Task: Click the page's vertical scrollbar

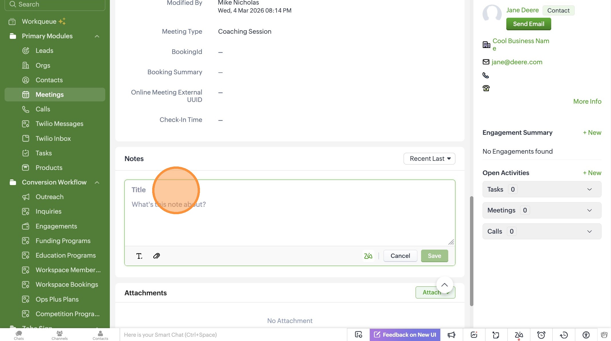Action: click(471, 251)
